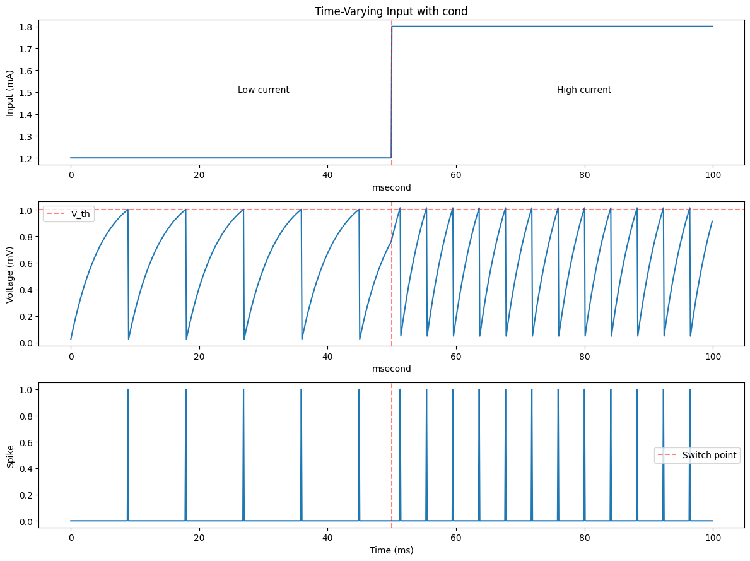Click the 0.4 tick on the Spike axis
This screenshot has width=750, height=561.
coord(25,469)
